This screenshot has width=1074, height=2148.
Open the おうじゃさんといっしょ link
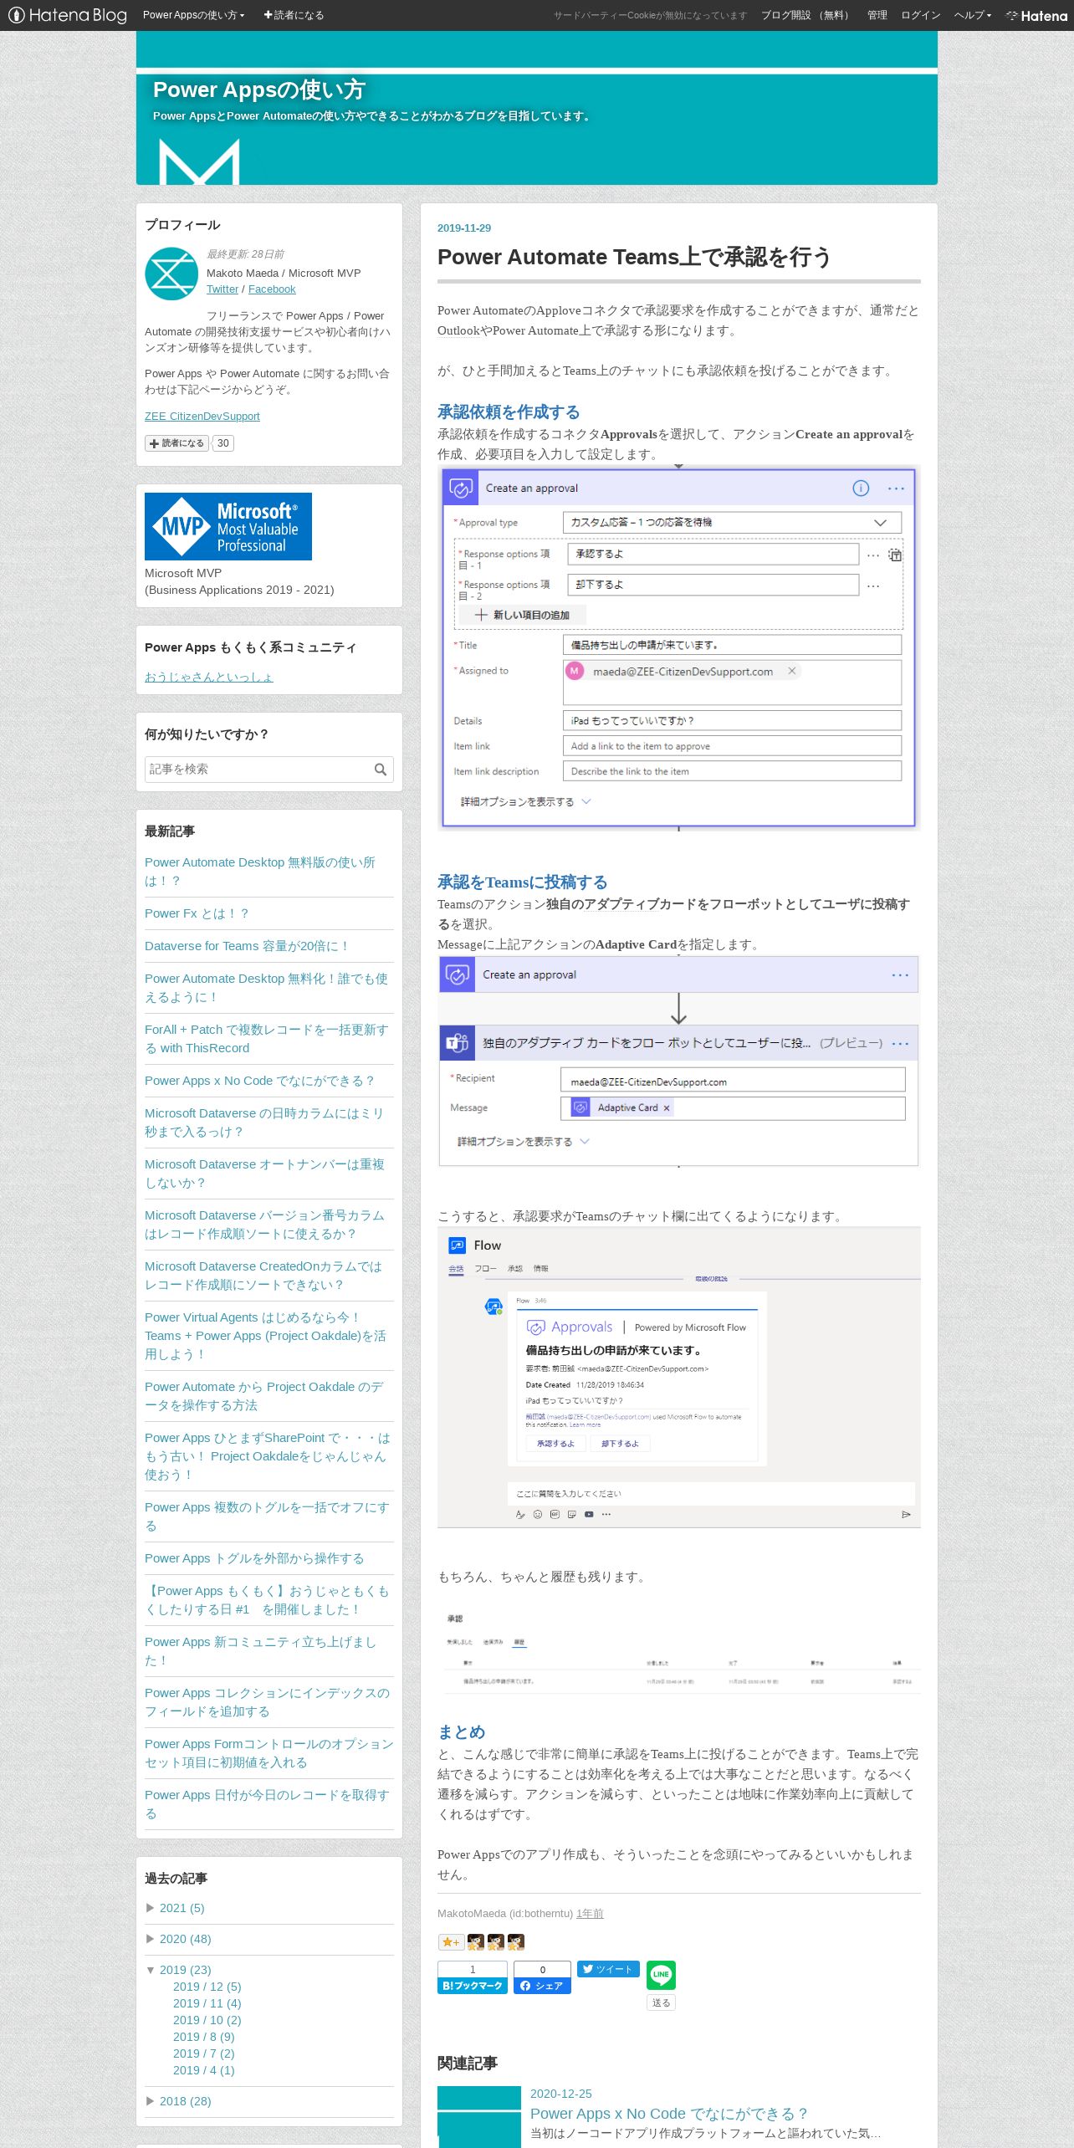[x=209, y=677]
